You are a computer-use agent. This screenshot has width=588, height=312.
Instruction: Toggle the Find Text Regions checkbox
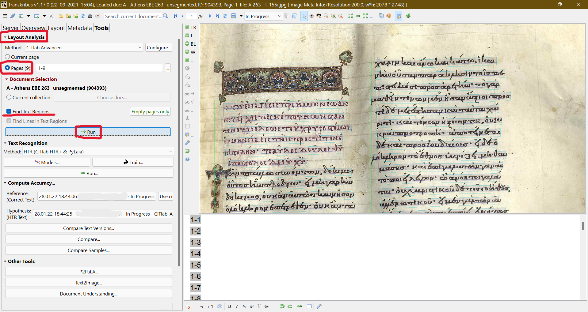9,111
